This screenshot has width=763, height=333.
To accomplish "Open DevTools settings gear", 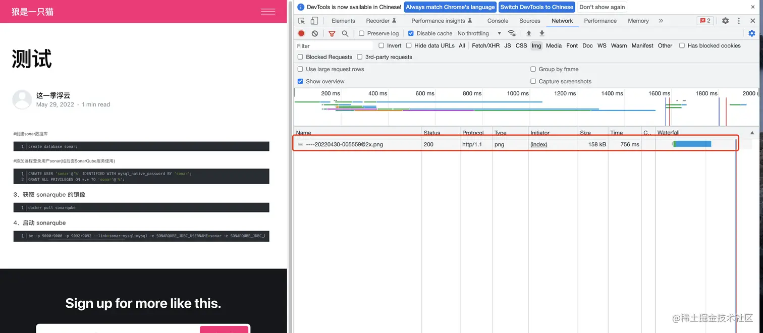I will 725,21.
